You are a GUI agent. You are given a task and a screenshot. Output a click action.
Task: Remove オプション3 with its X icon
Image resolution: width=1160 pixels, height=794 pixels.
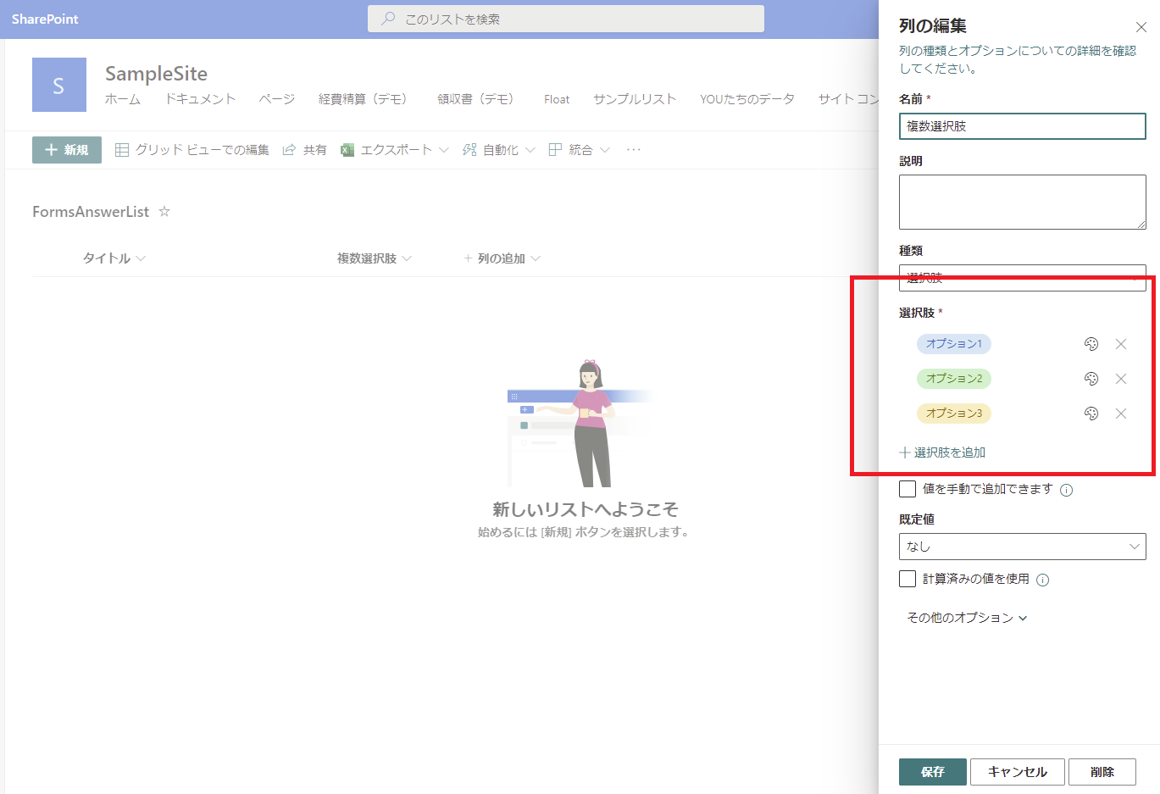tap(1121, 414)
